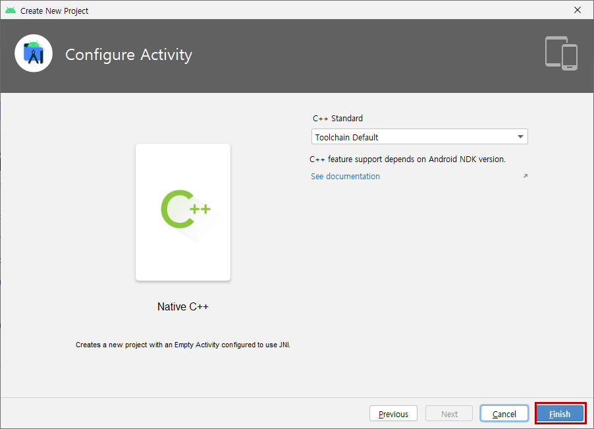594x429 pixels.
Task: Click the green C++ logo
Action: tap(186, 209)
